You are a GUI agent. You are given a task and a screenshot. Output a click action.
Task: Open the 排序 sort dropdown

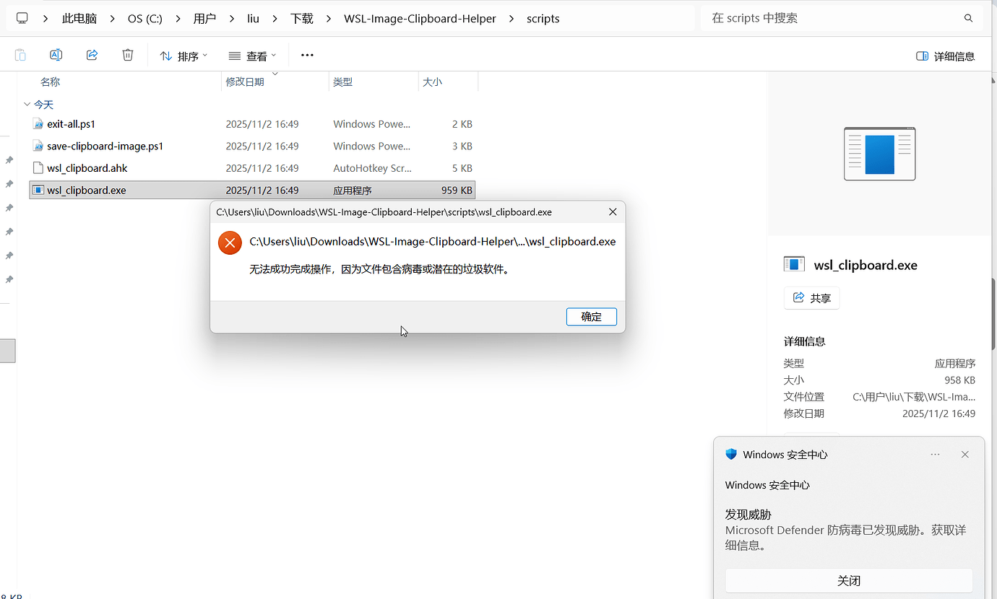(x=184, y=56)
